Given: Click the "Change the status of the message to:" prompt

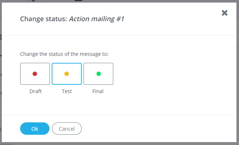Looking at the screenshot, I should tap(64, 54).
